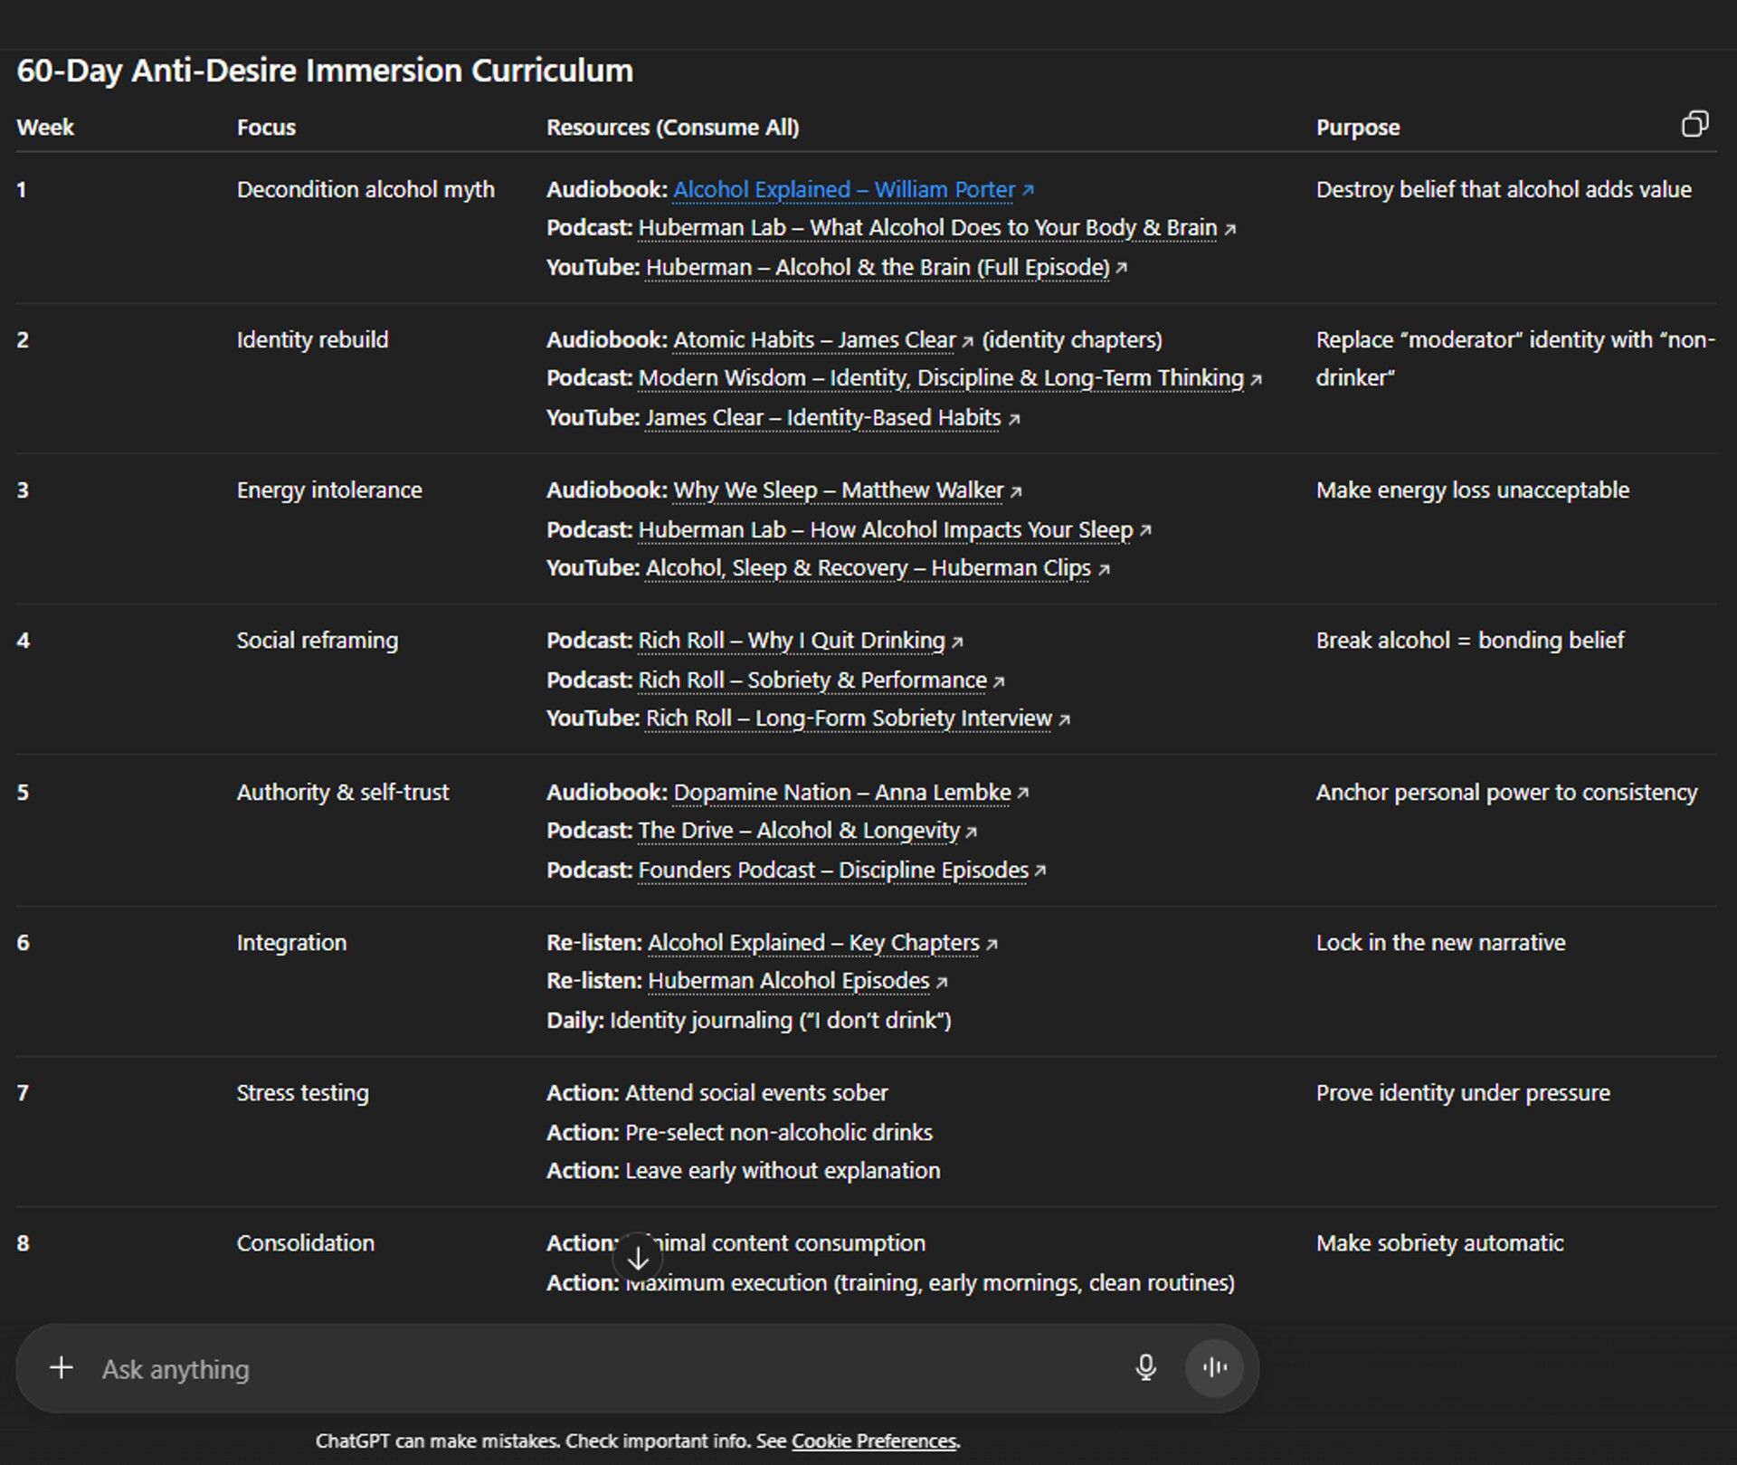Screen dimensions: 1737x1465
Task: Open Huberman Lab sleep impact podcast link
Action: click(x=885, y=529)
